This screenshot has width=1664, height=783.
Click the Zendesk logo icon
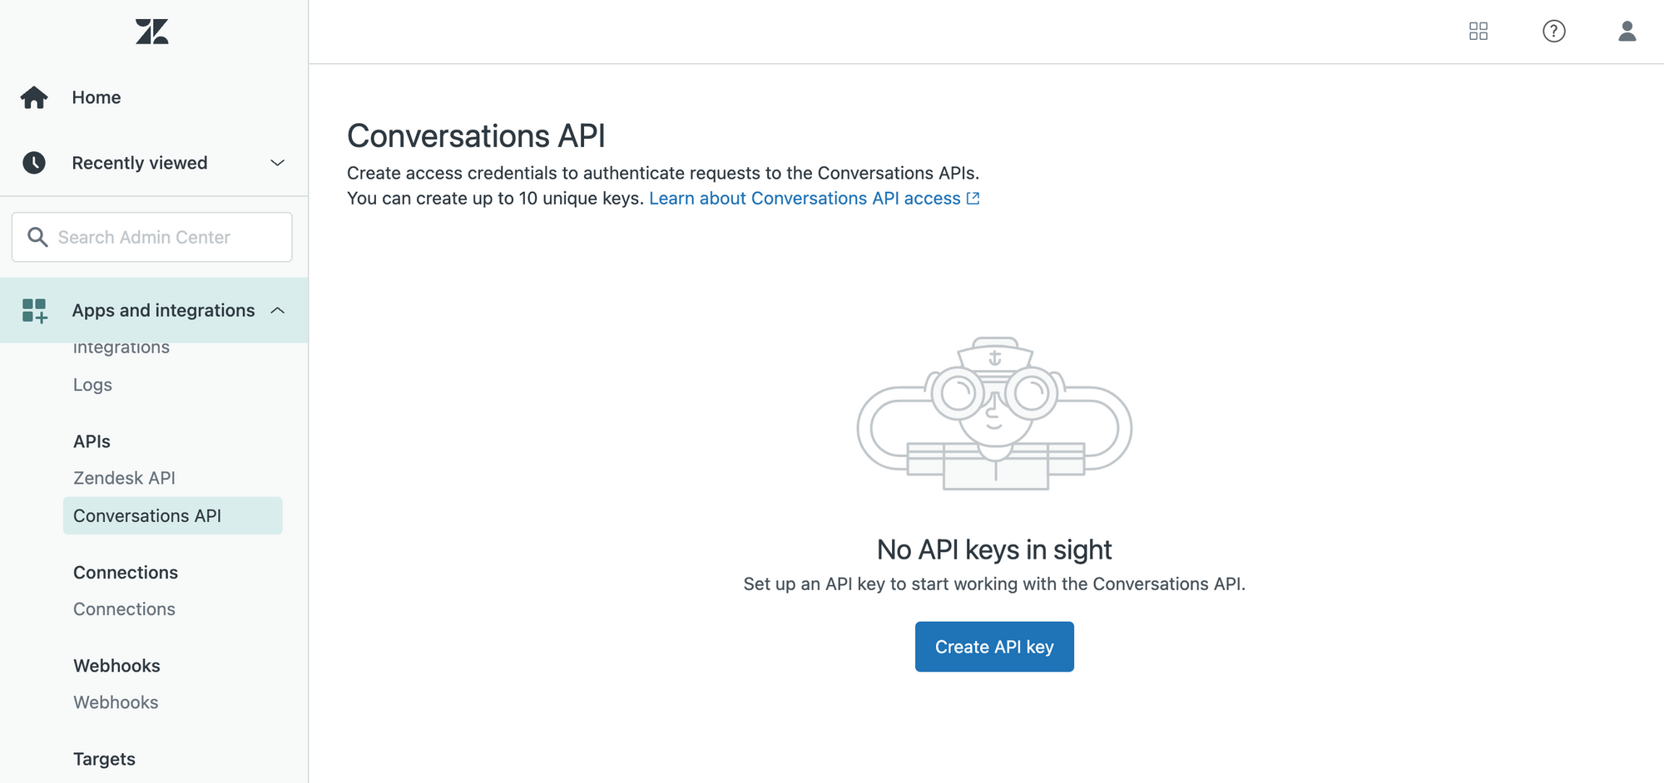(152, 32)
